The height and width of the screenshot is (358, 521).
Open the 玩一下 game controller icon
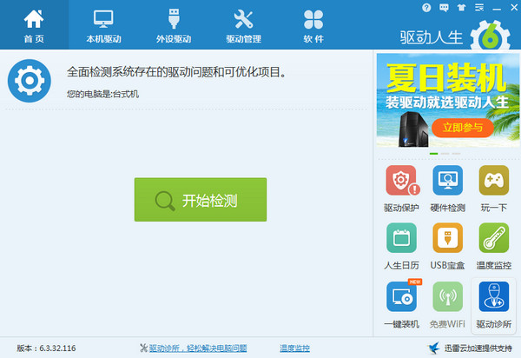pos(493,182)
